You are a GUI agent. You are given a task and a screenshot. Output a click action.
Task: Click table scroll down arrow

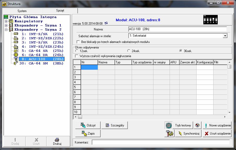coord(229,113)
